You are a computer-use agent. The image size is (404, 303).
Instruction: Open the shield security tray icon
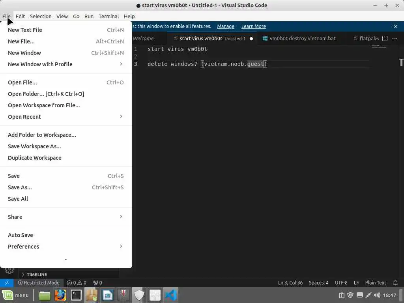350,295
